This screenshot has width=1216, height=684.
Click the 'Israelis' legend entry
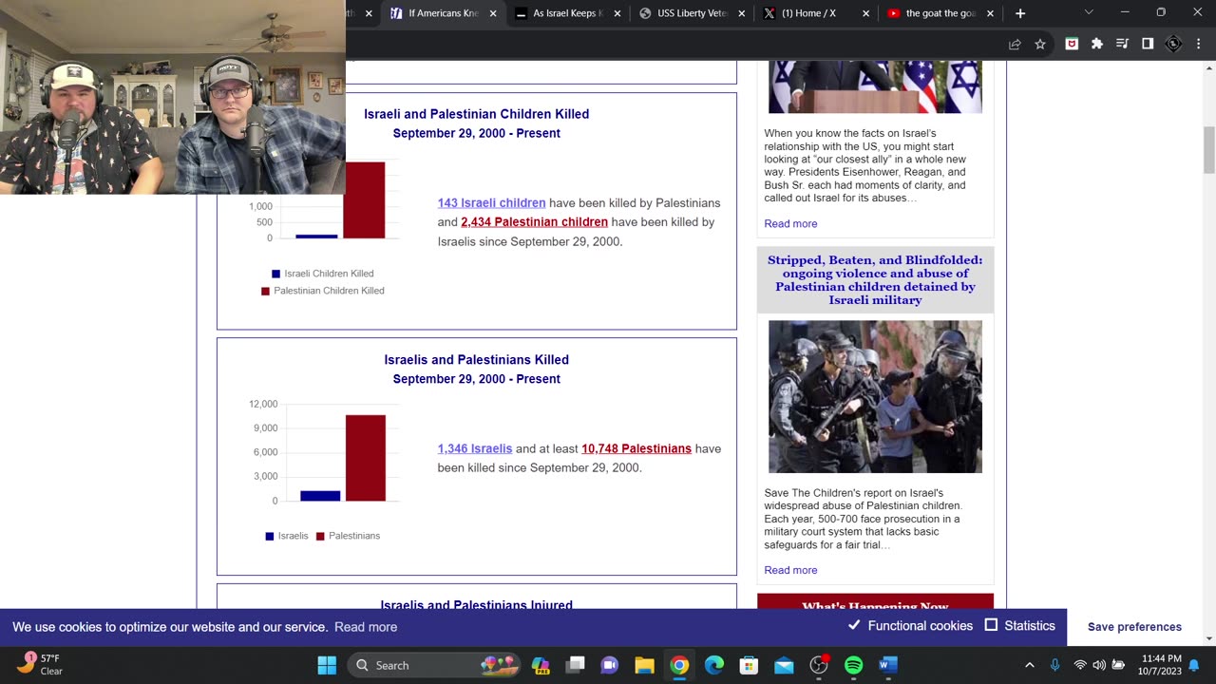point(287,536)
